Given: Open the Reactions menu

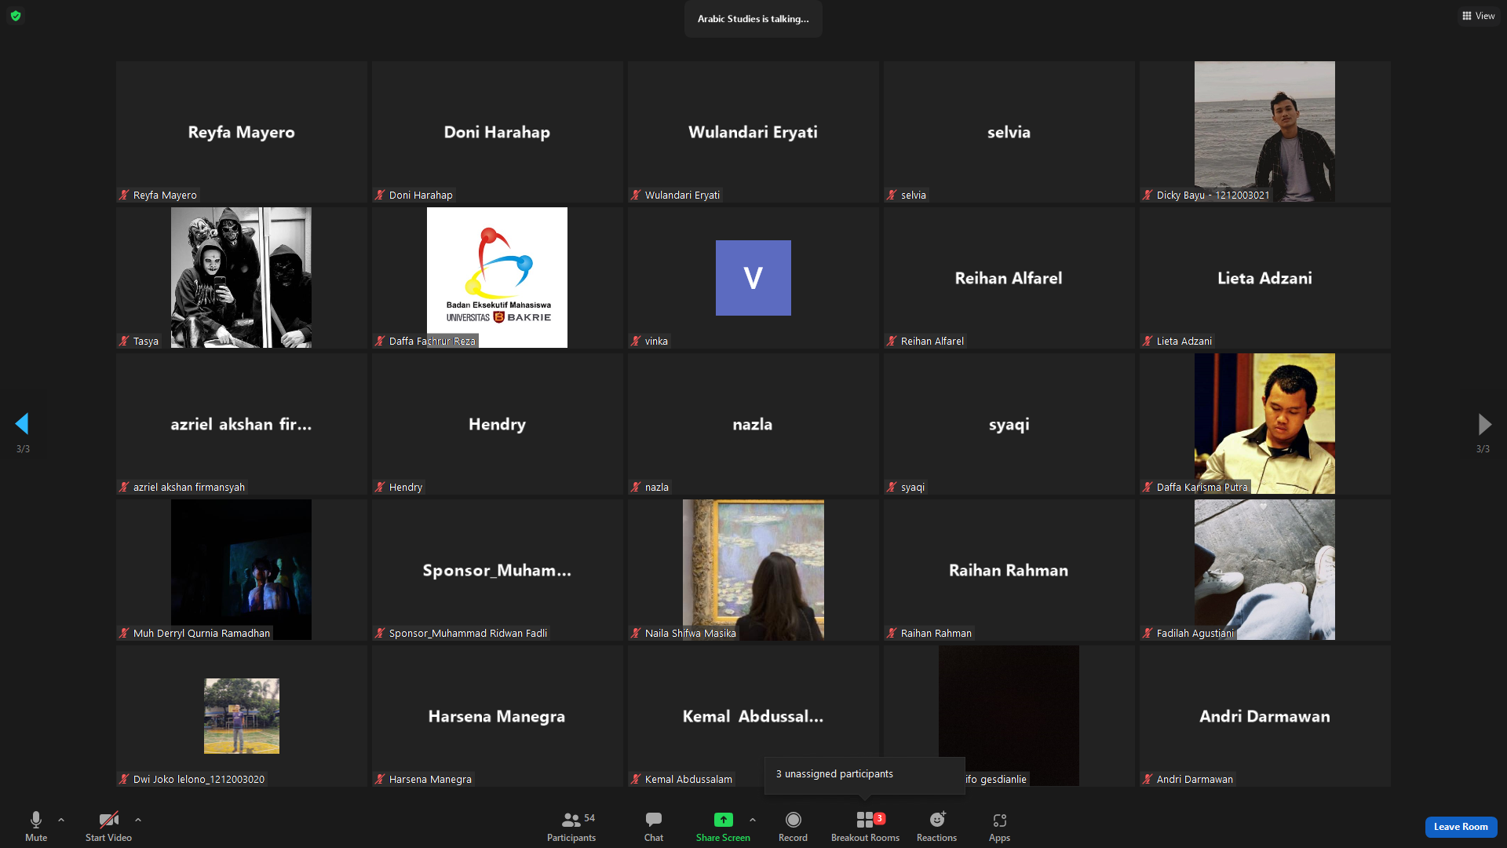Looking at the screenshot, I should click(x=937, y=827).
